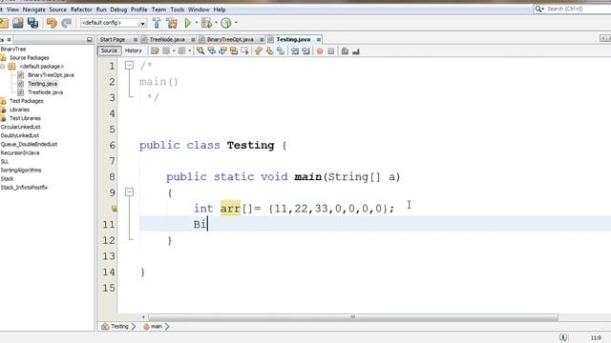Click the Search input field
This screenshot has height=343, width=611.
coord(579,9)
